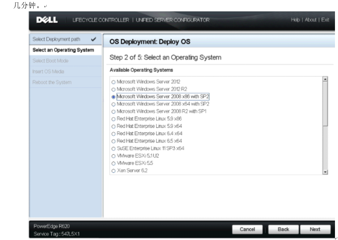Viewport: 338px width, 240px height.
Task: Click the Service Tag 547L5X1 text
Action: coord(57,234)
